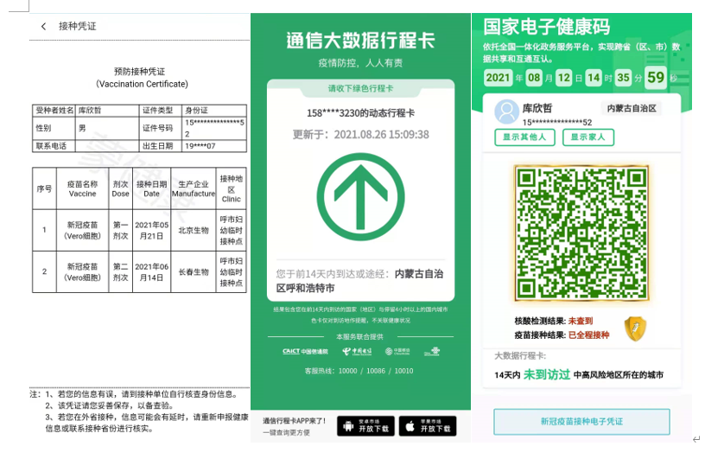The width and height of the screenshot is (705, 459).
Task: Go back from the 接种凭证 page
Action: (43, 27)
